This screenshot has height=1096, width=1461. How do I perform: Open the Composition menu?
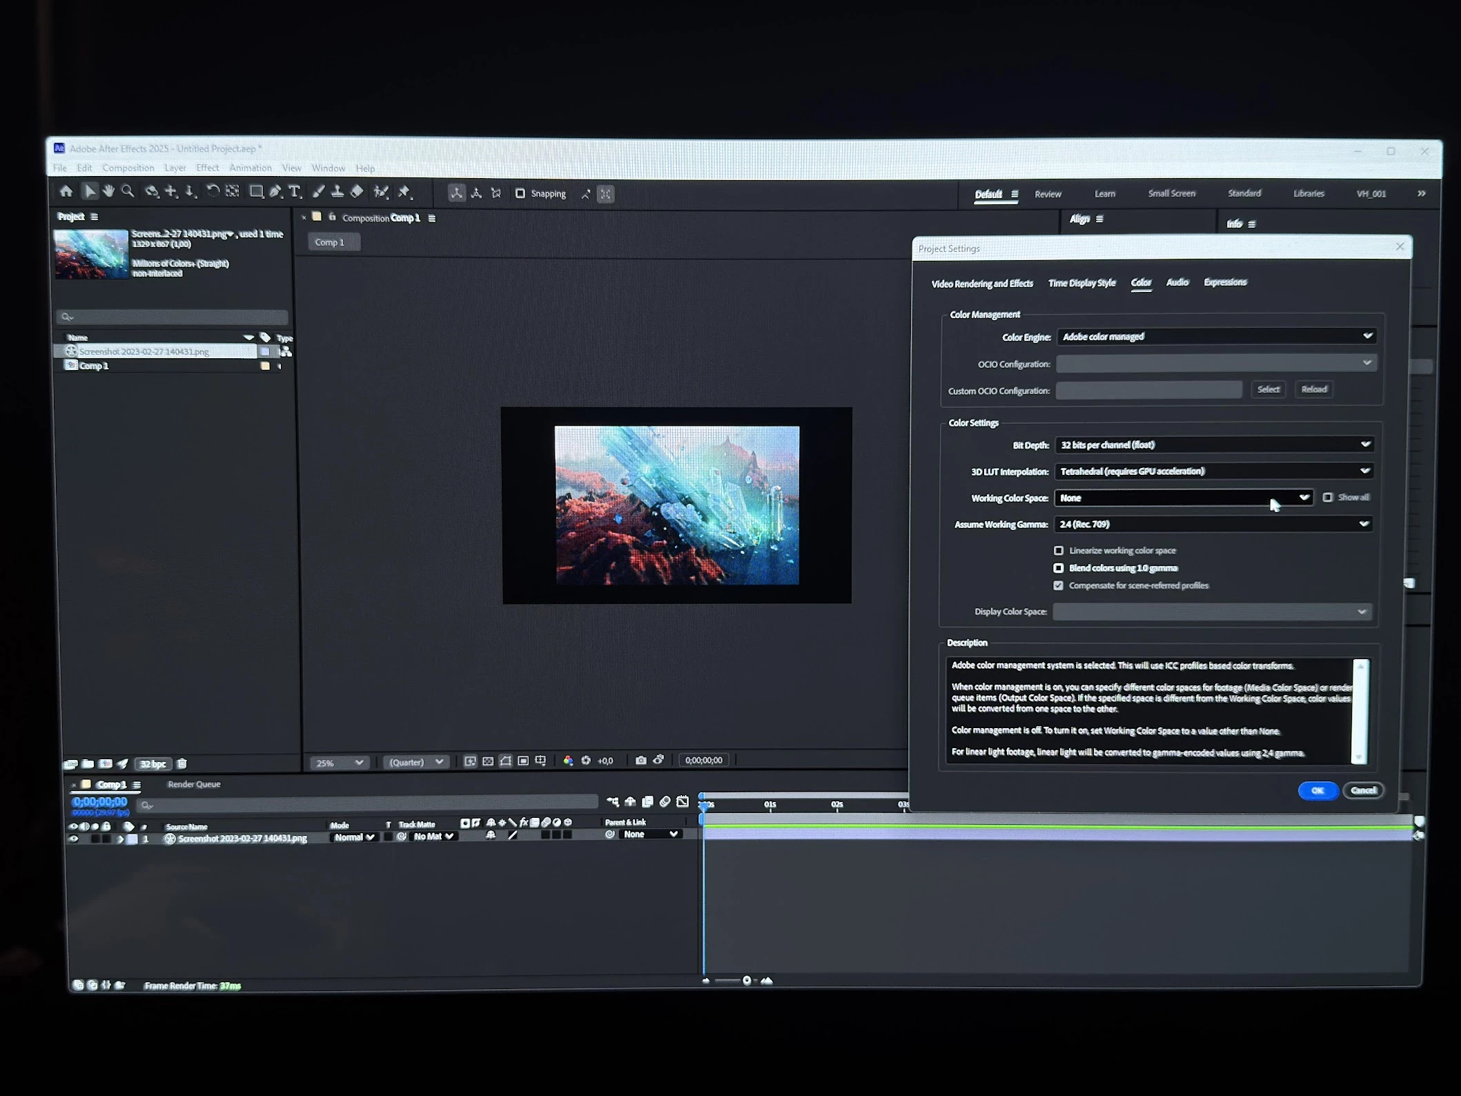point(128,168)
